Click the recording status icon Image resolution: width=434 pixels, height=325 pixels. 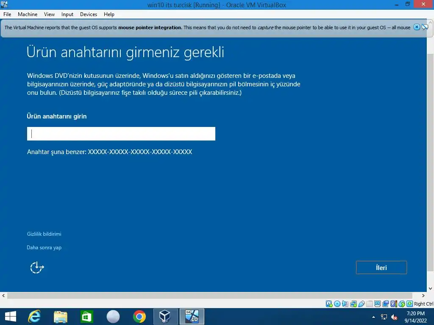click(385, 304)
